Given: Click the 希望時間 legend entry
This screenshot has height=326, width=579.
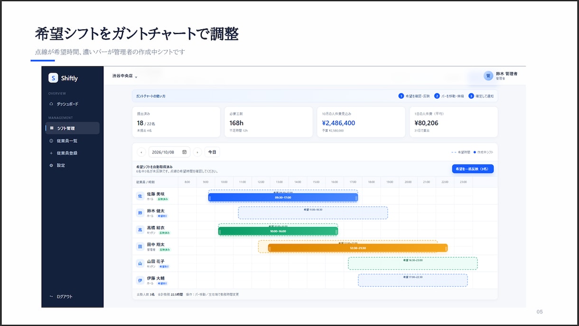Looking at the screenshot, I should (x=460, y=153).
